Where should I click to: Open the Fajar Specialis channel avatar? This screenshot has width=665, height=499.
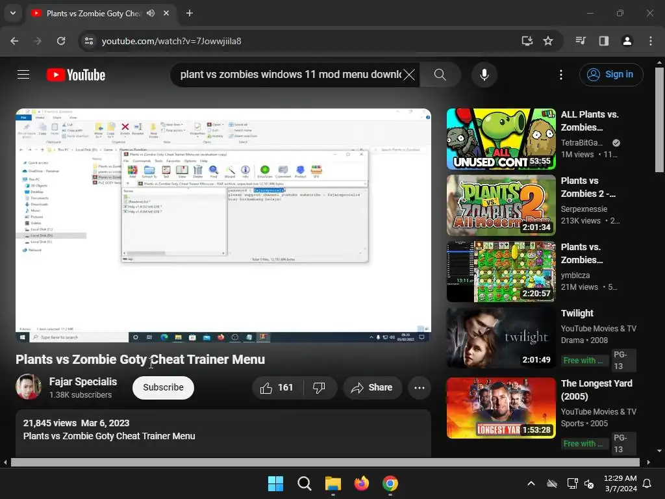(x=29, y=387)
